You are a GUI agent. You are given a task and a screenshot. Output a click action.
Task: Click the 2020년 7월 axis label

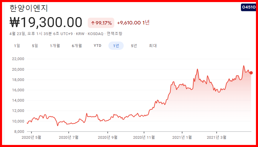[x=69, y=137]
